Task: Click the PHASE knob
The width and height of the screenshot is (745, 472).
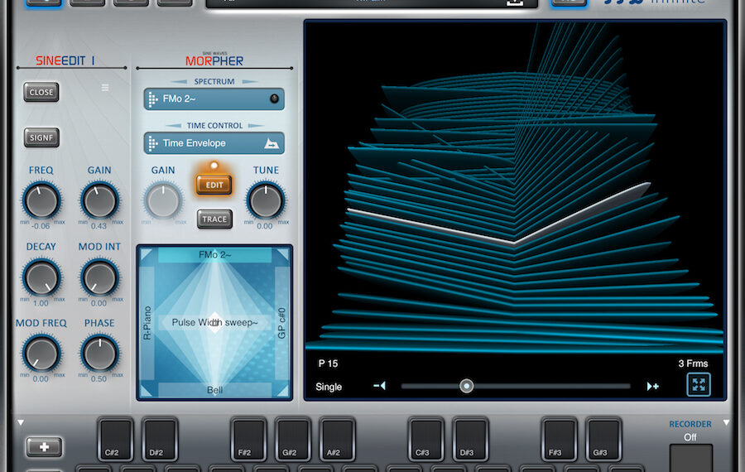Action: 99,353
